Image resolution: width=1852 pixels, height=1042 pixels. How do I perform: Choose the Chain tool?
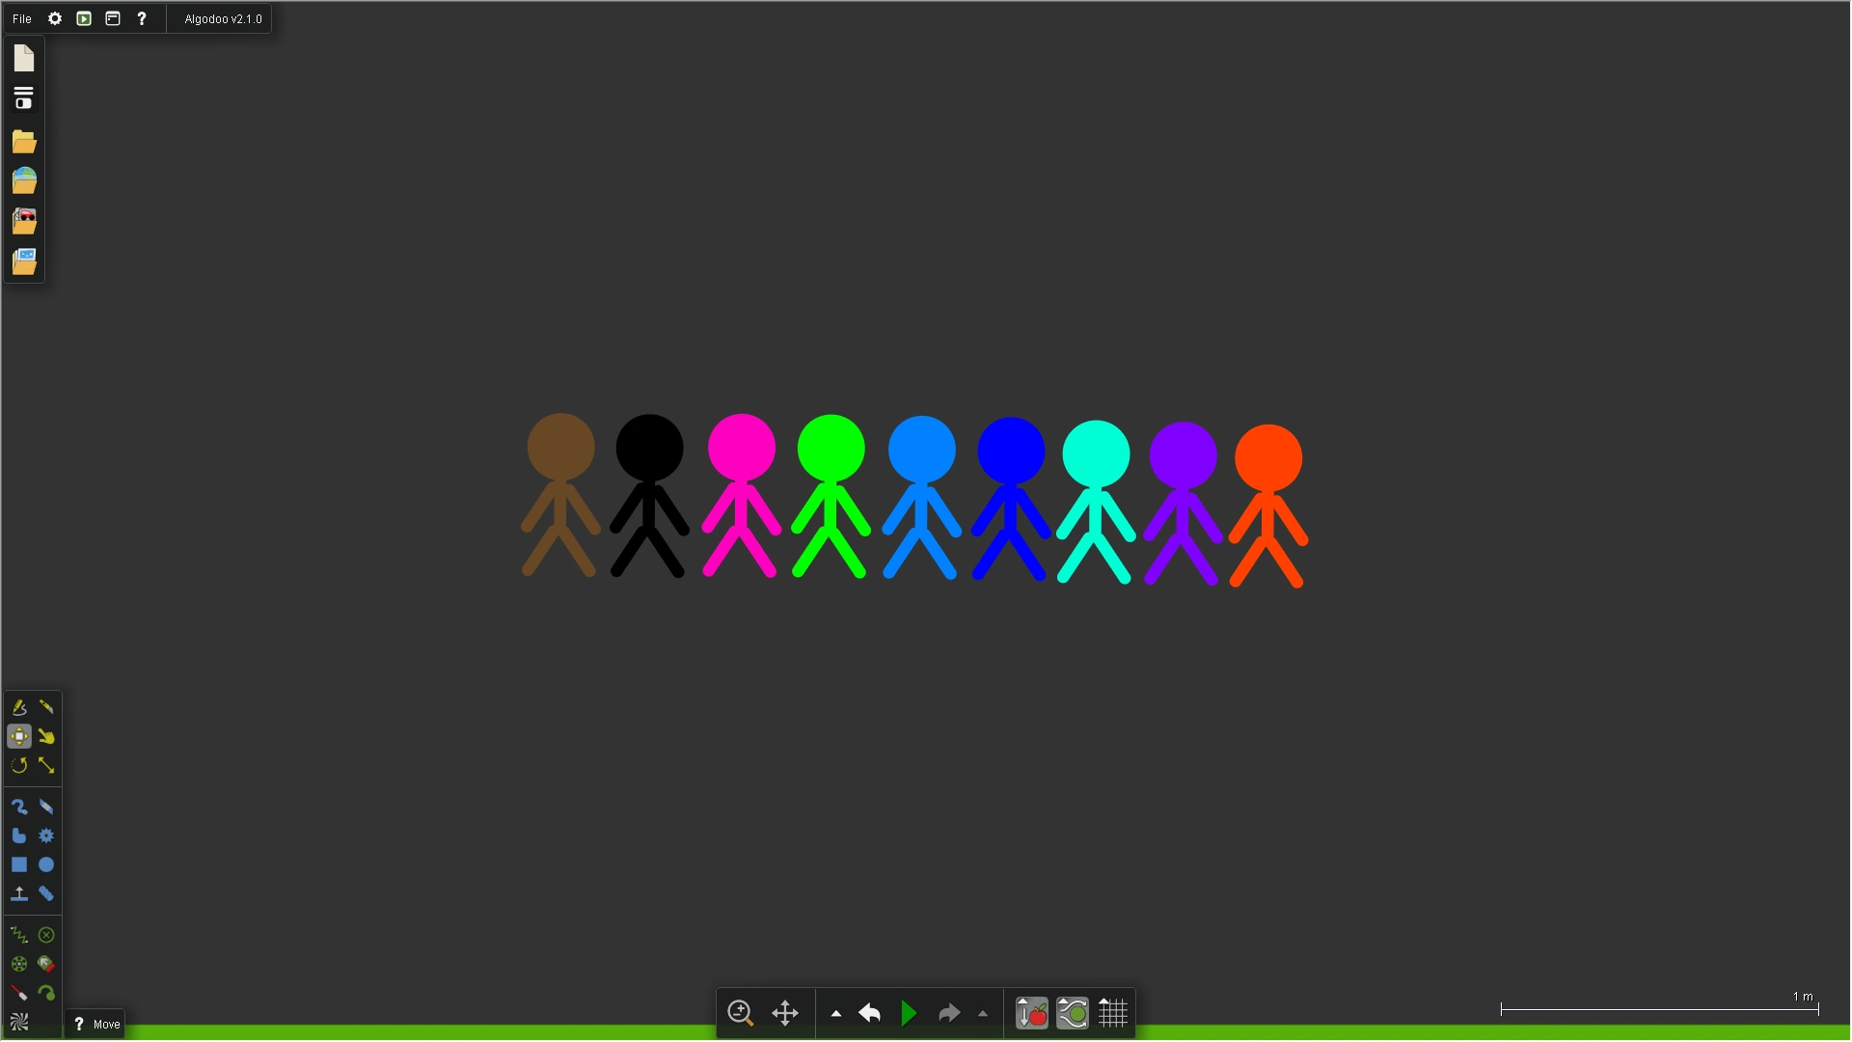(46, 894)
